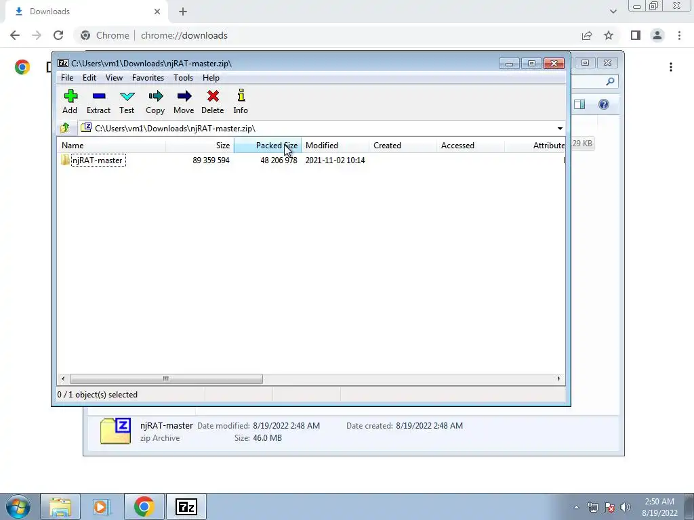
Task: Open the downloads page more actions menu
Action: 671,67
